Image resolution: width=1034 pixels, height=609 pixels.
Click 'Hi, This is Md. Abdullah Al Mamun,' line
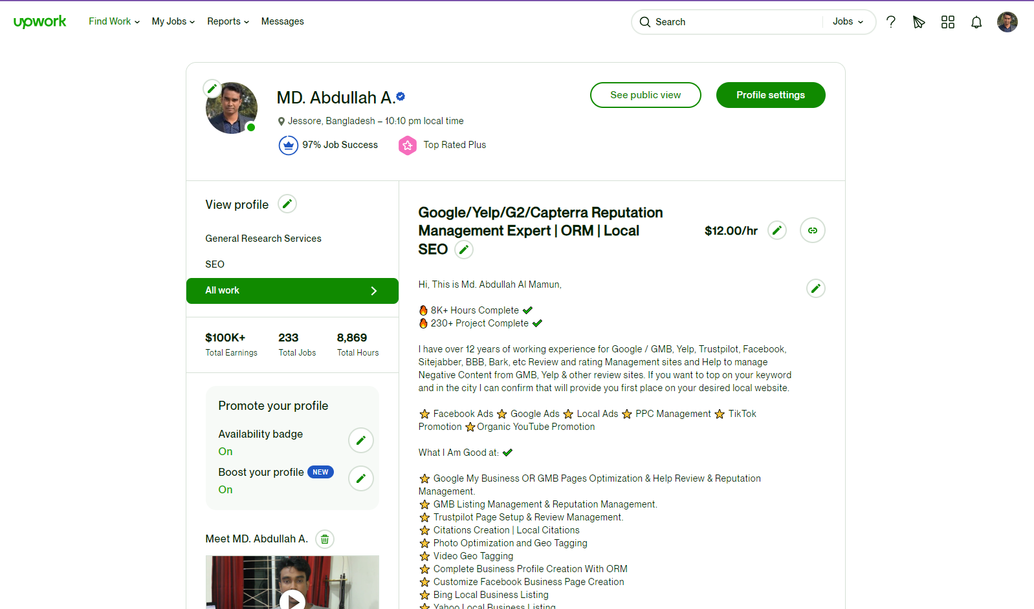(x=490, y=284)
